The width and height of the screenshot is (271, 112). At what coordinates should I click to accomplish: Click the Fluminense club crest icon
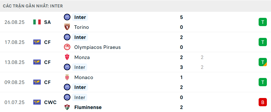coord(67,107)
